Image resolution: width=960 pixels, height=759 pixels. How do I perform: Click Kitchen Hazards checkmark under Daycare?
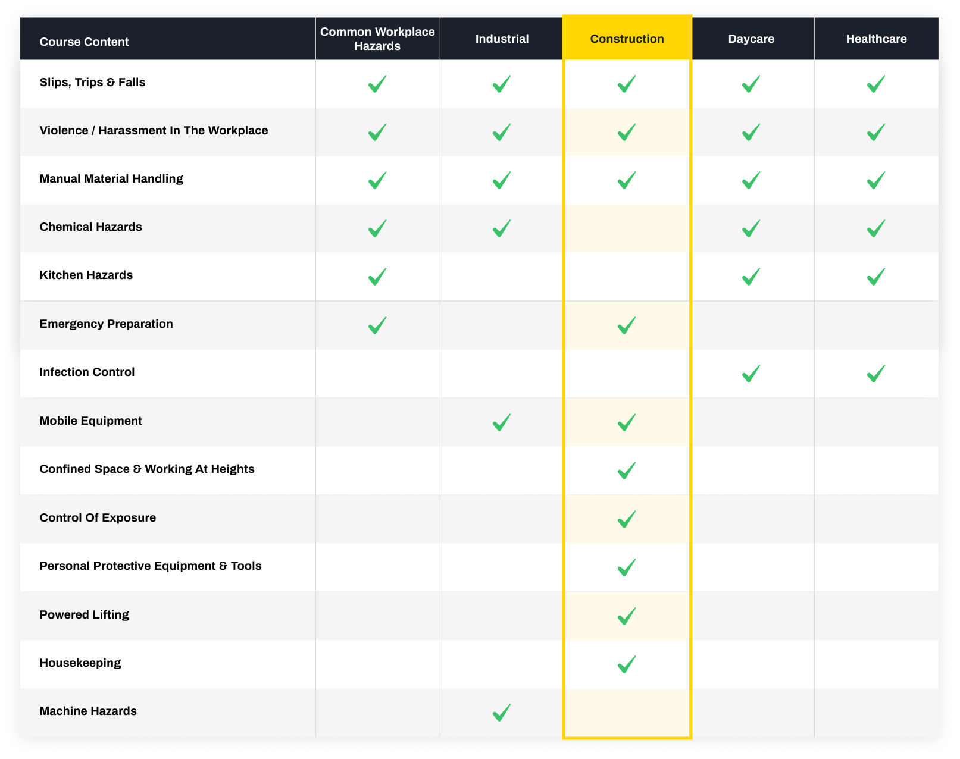point(751,277)
